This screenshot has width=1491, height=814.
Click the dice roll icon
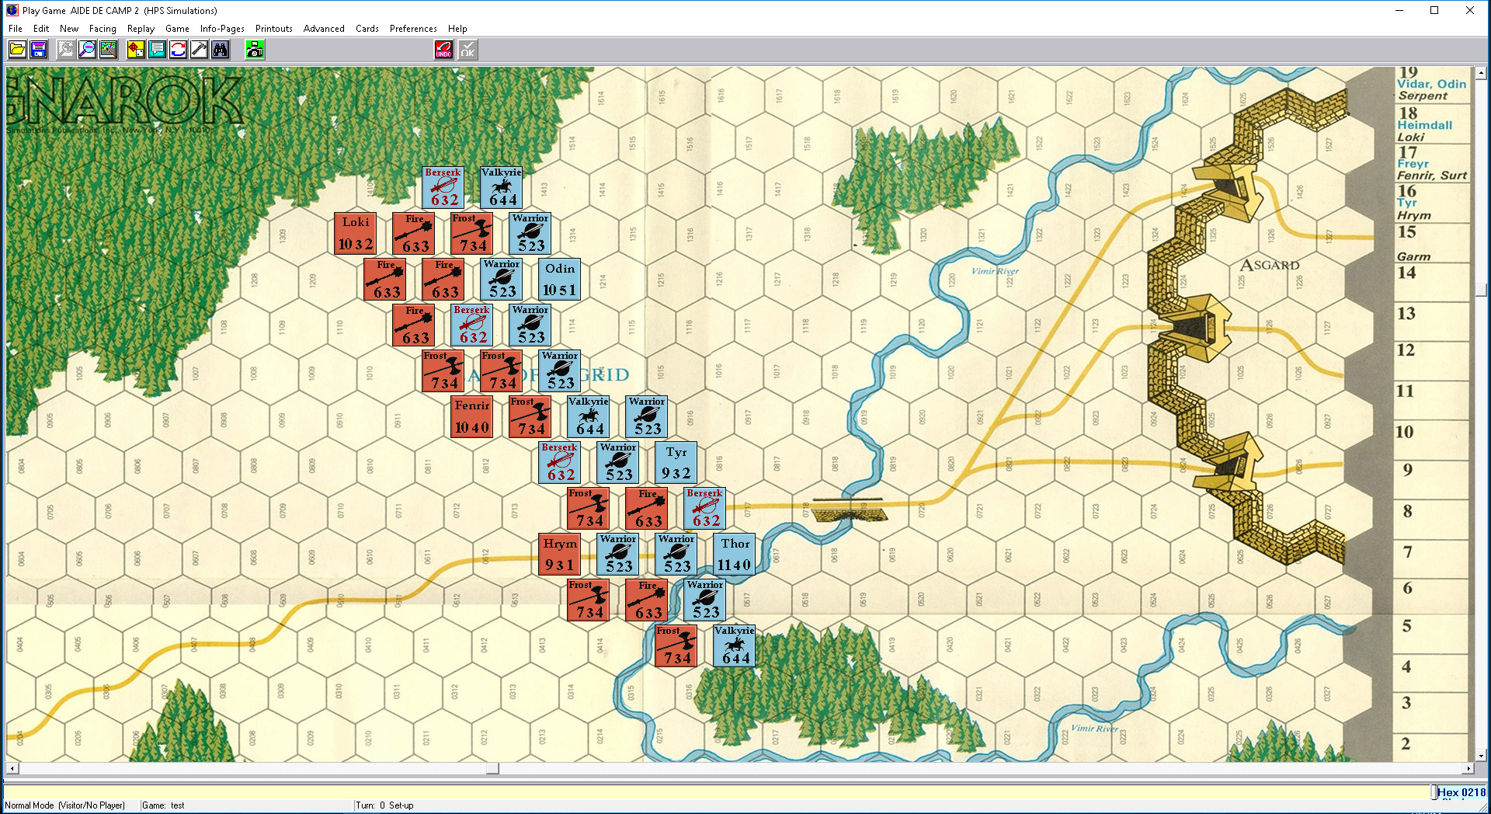point(136,50)
